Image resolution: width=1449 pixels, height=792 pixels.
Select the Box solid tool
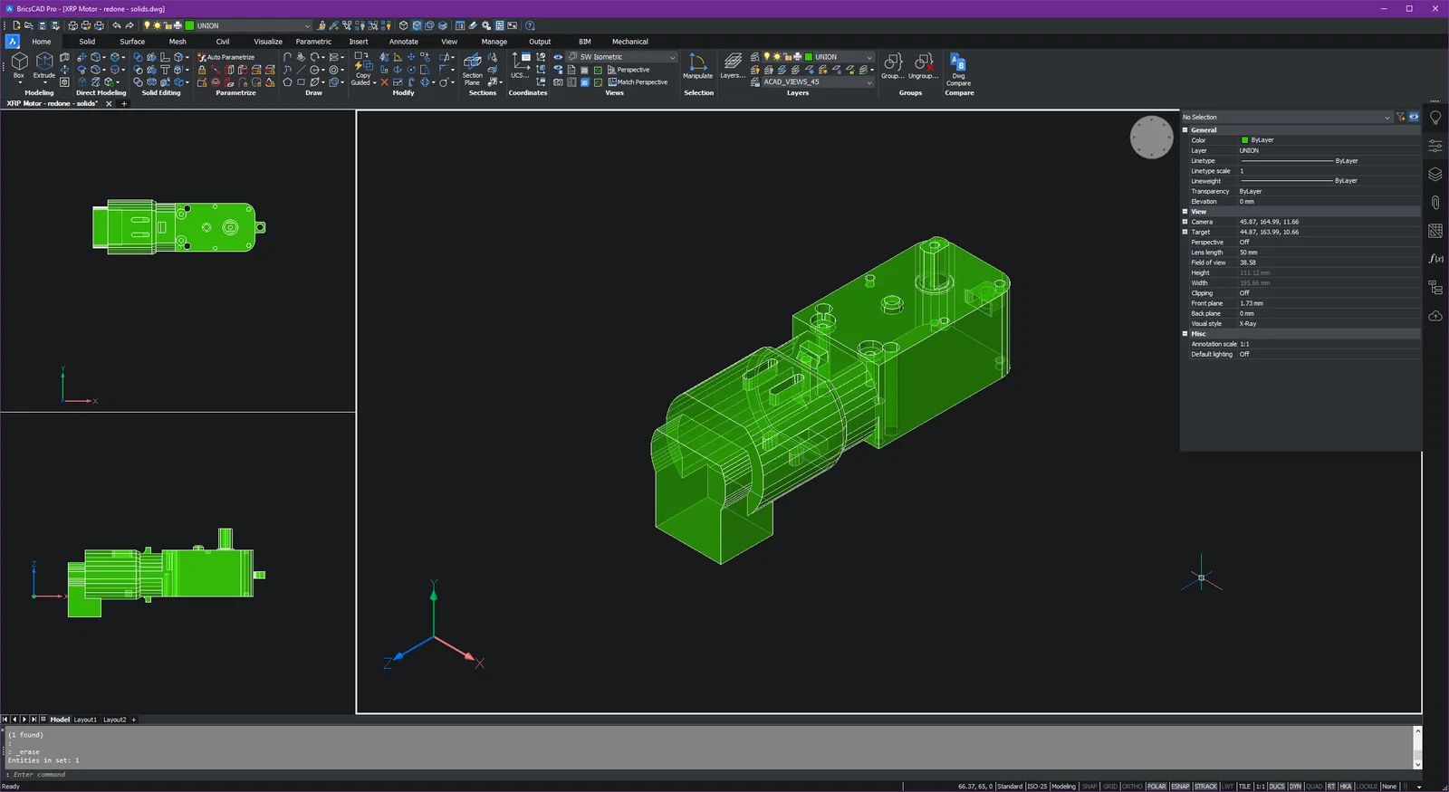[x=19, y=65]
